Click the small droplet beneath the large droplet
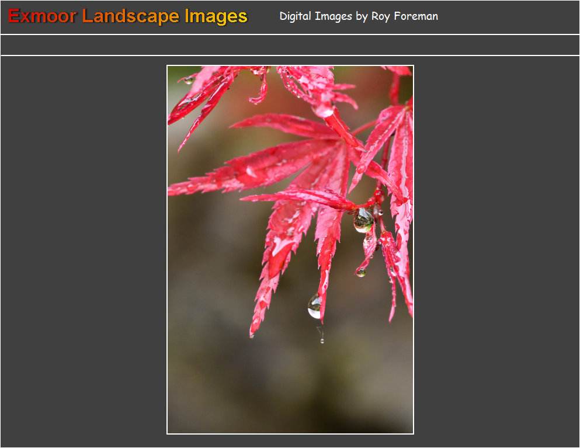 (361, 272)
